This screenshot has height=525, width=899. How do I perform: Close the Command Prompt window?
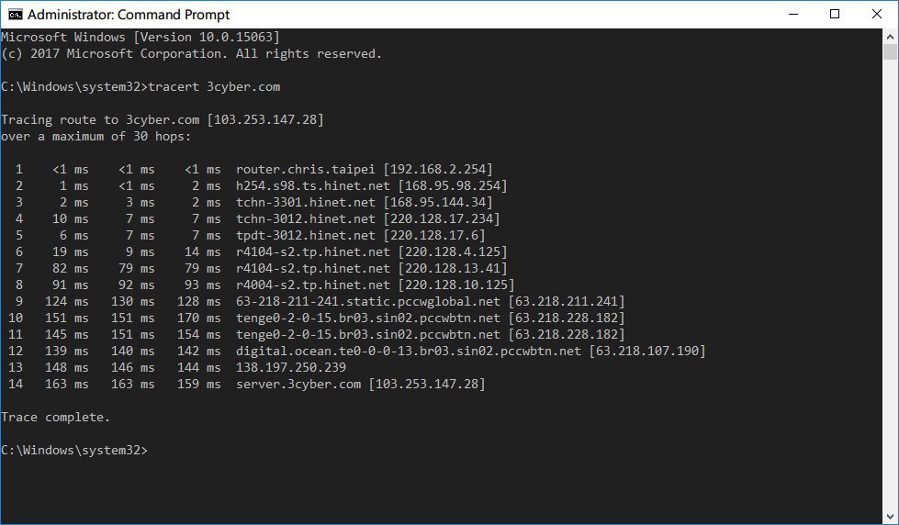tap(877, 14)
